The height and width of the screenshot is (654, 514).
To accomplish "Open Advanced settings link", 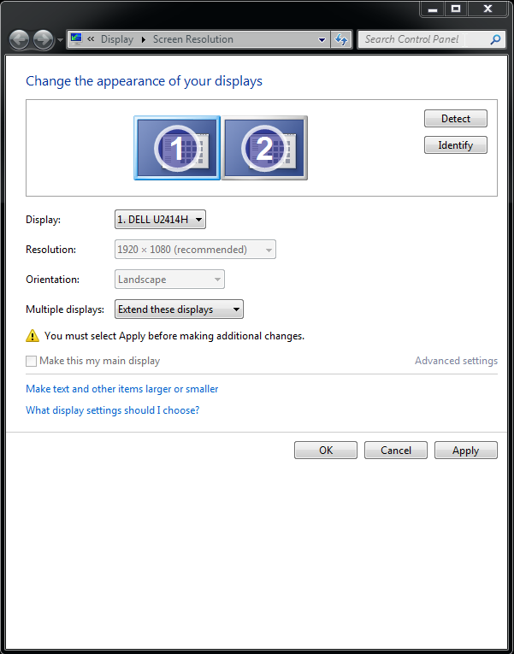I will point(456,361).
